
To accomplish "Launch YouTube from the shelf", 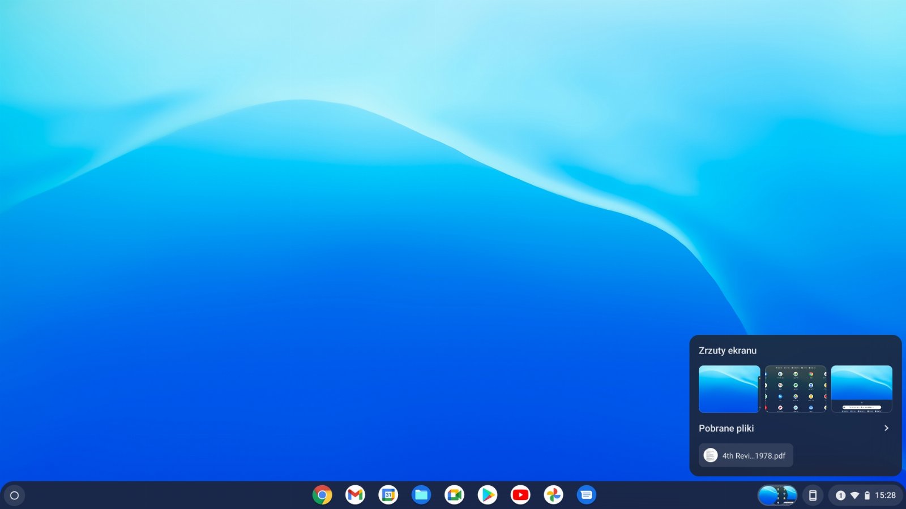I will (x=520, y=495).
